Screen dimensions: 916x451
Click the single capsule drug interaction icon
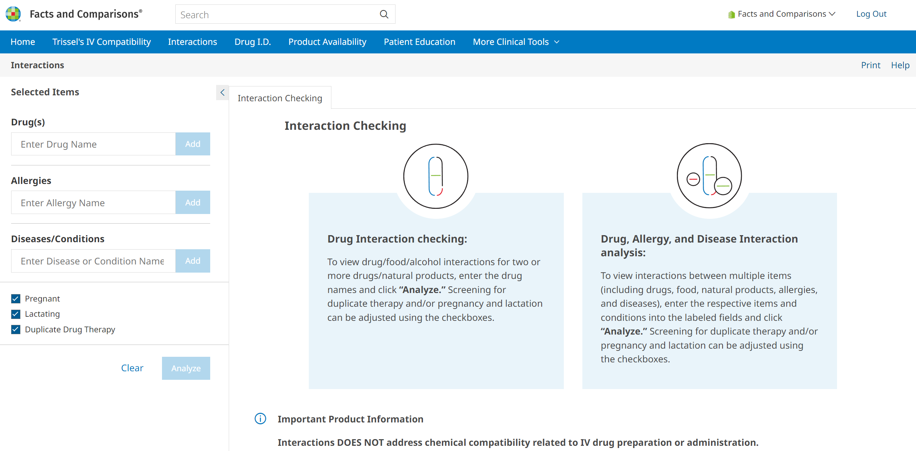436,176
